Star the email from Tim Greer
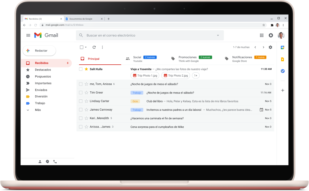 (86, 93)
